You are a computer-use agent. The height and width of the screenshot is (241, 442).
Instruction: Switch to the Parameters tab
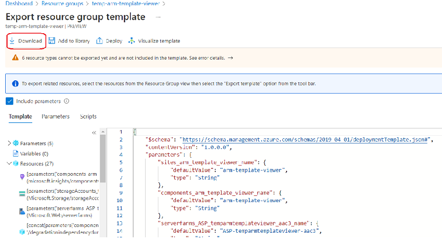(56, 117)
